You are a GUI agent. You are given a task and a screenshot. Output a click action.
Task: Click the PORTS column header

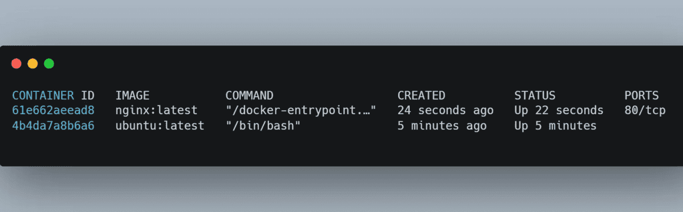click(x=642, y=95)
